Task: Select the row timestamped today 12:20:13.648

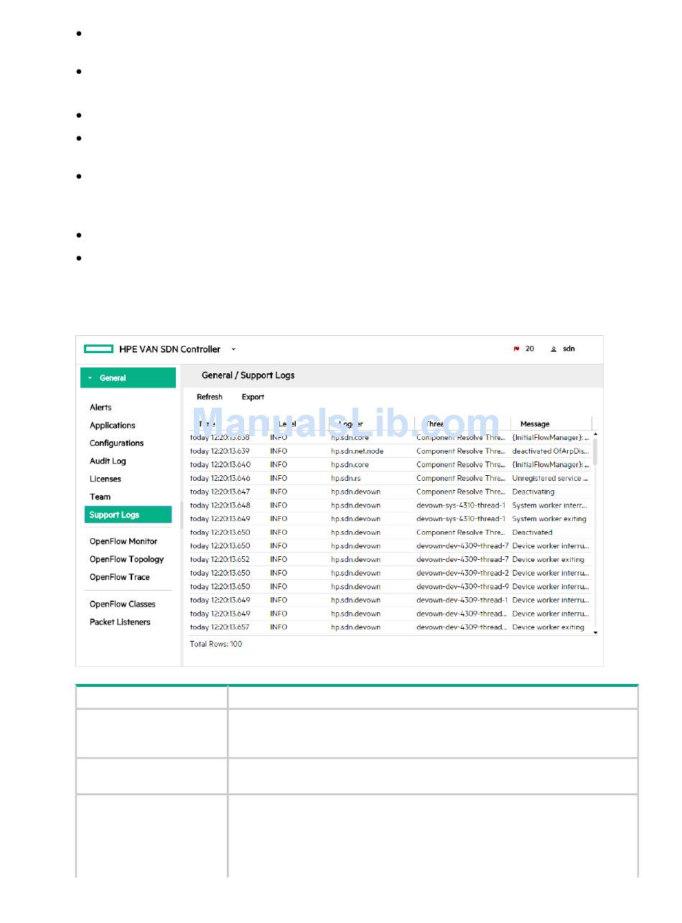Action: click(x=391, y=506)
